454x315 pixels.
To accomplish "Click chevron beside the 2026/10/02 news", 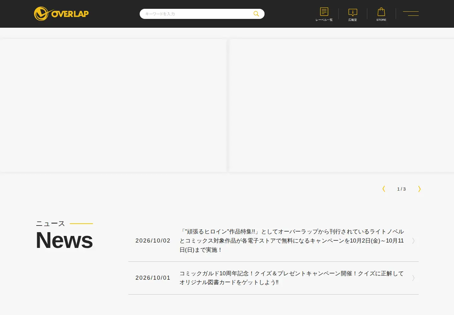I will pyautogui.click(x=413, y=241).
